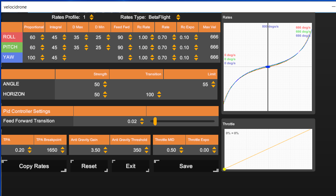Screen dimensions: 336x196
Task: Click the Feed Forward Transition slider track
Action: coord(183,121)
